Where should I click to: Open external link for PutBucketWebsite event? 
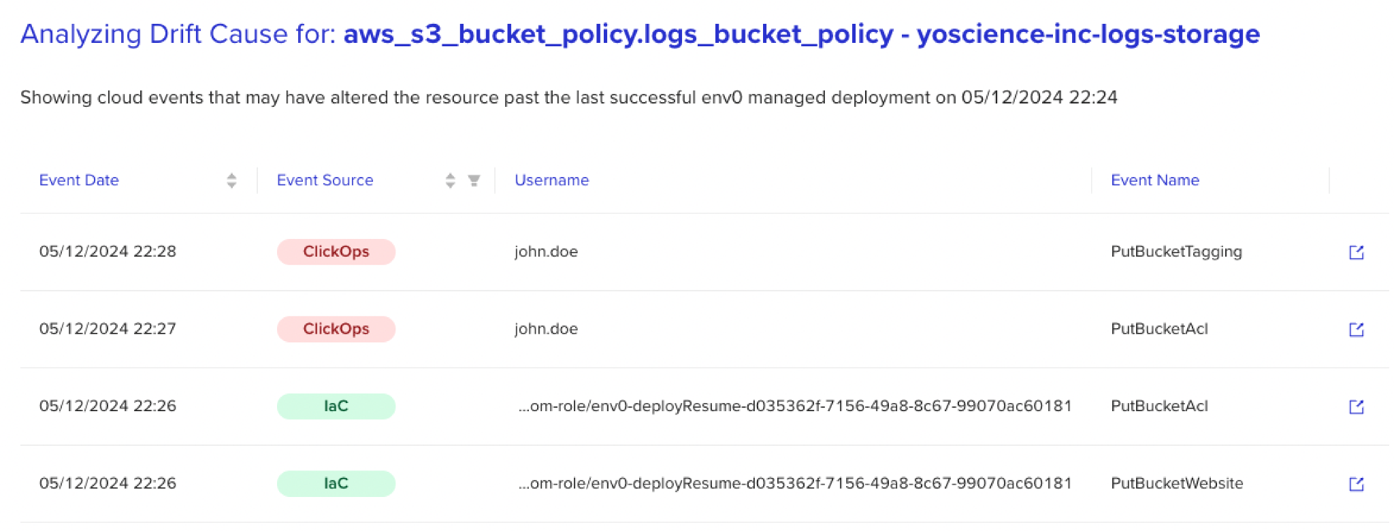pos(1356,484)
